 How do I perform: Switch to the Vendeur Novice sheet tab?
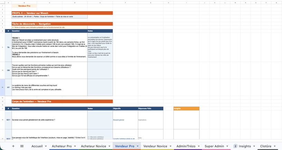(155, 146)
